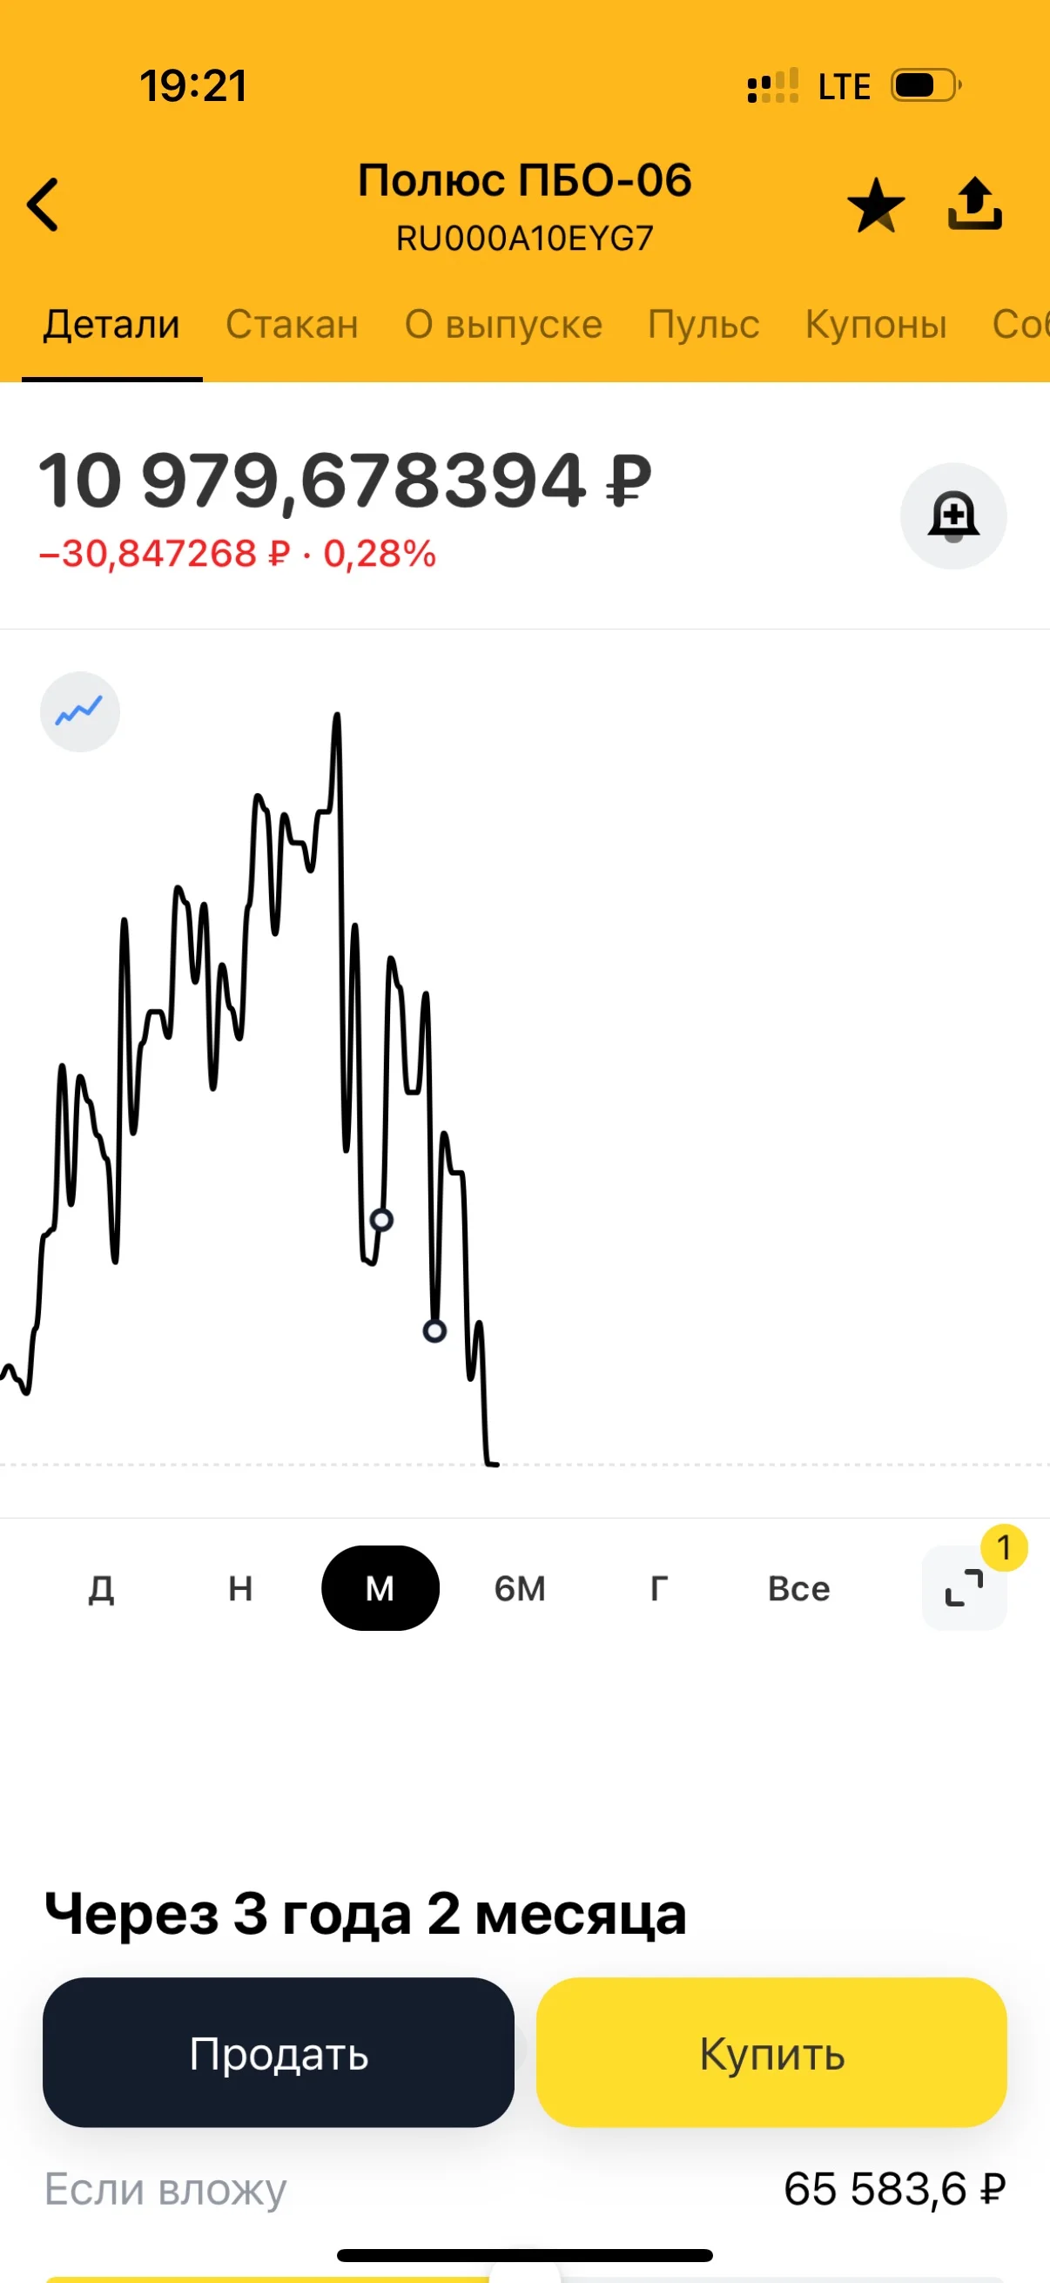Select the Д day chart period
1050x2283 pixels.
point(101,1588)
